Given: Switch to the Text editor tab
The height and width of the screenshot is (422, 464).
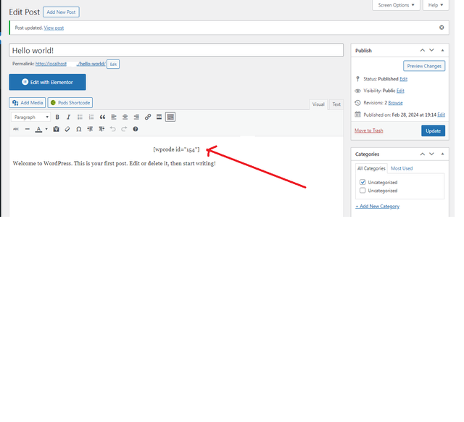Looking at the screenshot, I should [336, 104].
